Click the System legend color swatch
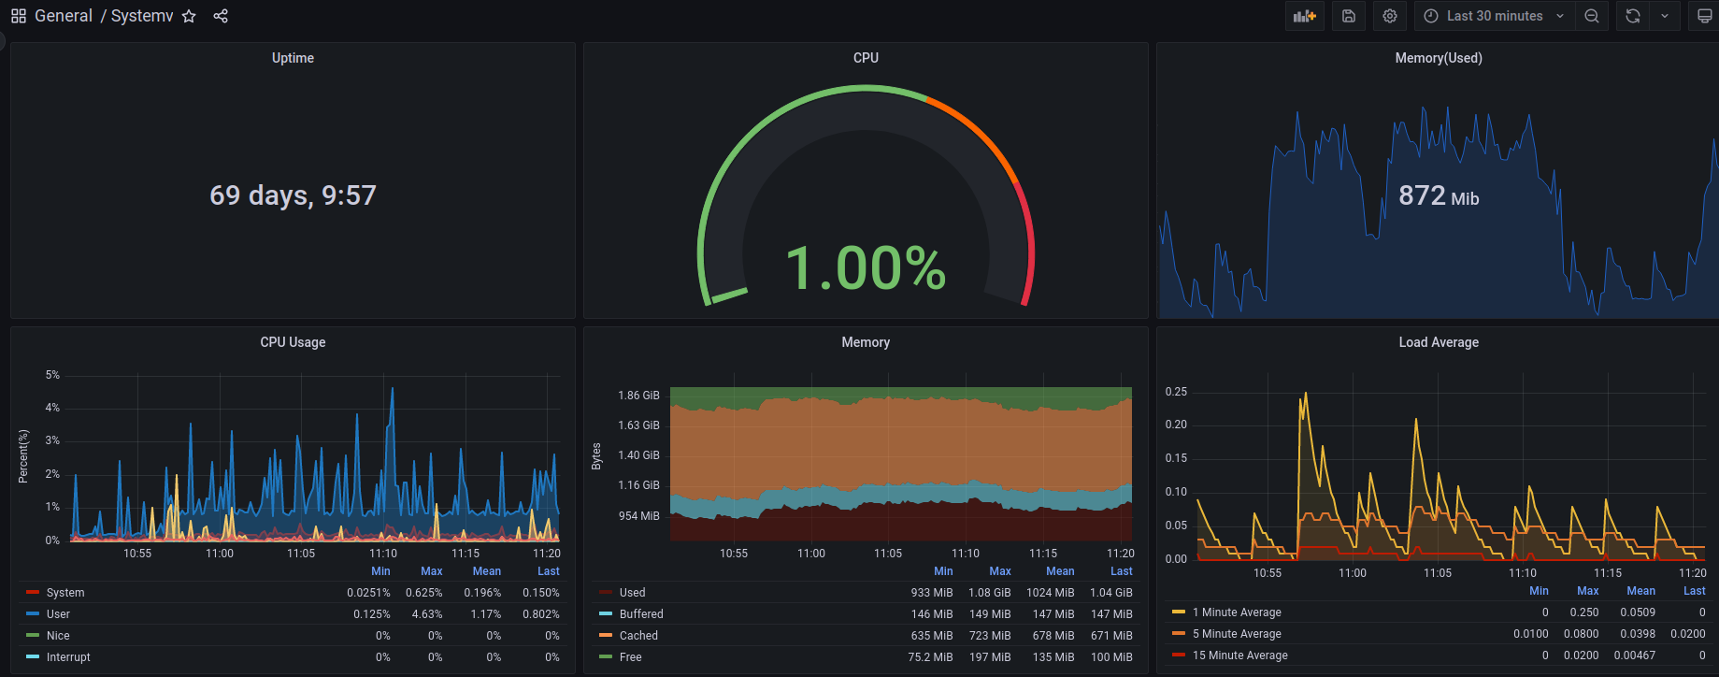The height and width of the screenshot is (677, 1719). coord(33,593)
